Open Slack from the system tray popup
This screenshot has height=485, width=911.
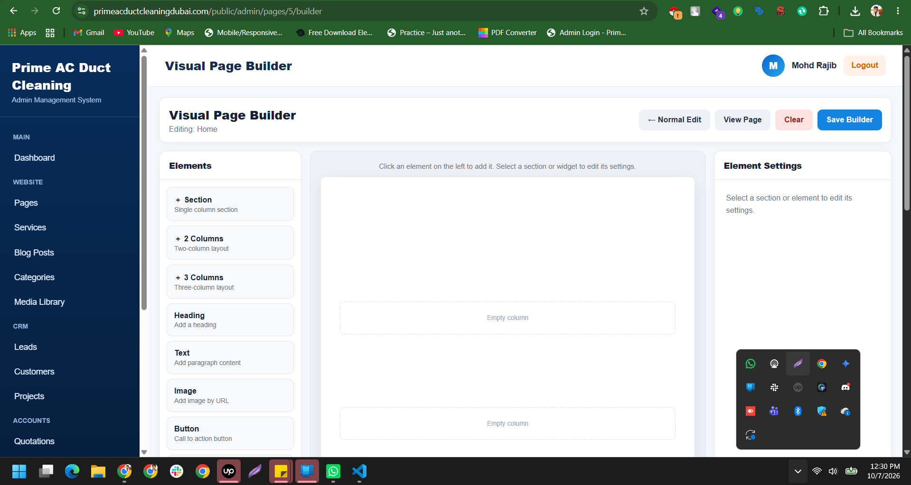774,387
